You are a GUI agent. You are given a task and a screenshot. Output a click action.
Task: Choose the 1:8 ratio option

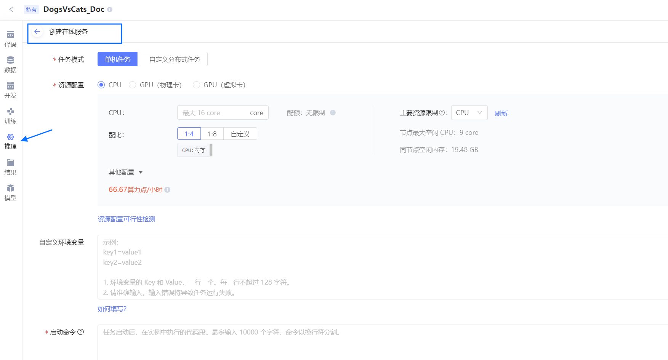(x=212, y=134)
